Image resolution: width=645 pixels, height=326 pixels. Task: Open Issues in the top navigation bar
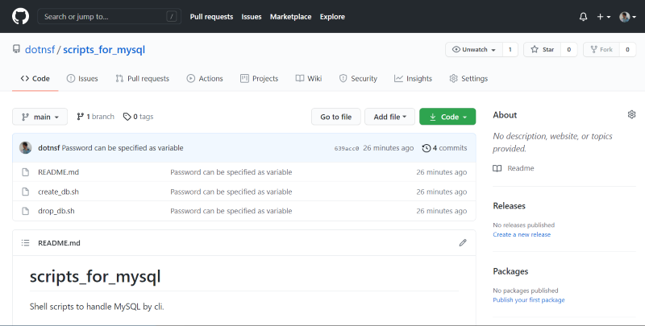point(252,17)
